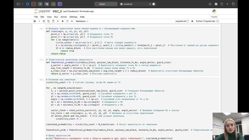Paste cell from clipboard icon

(x=53, y=21)
